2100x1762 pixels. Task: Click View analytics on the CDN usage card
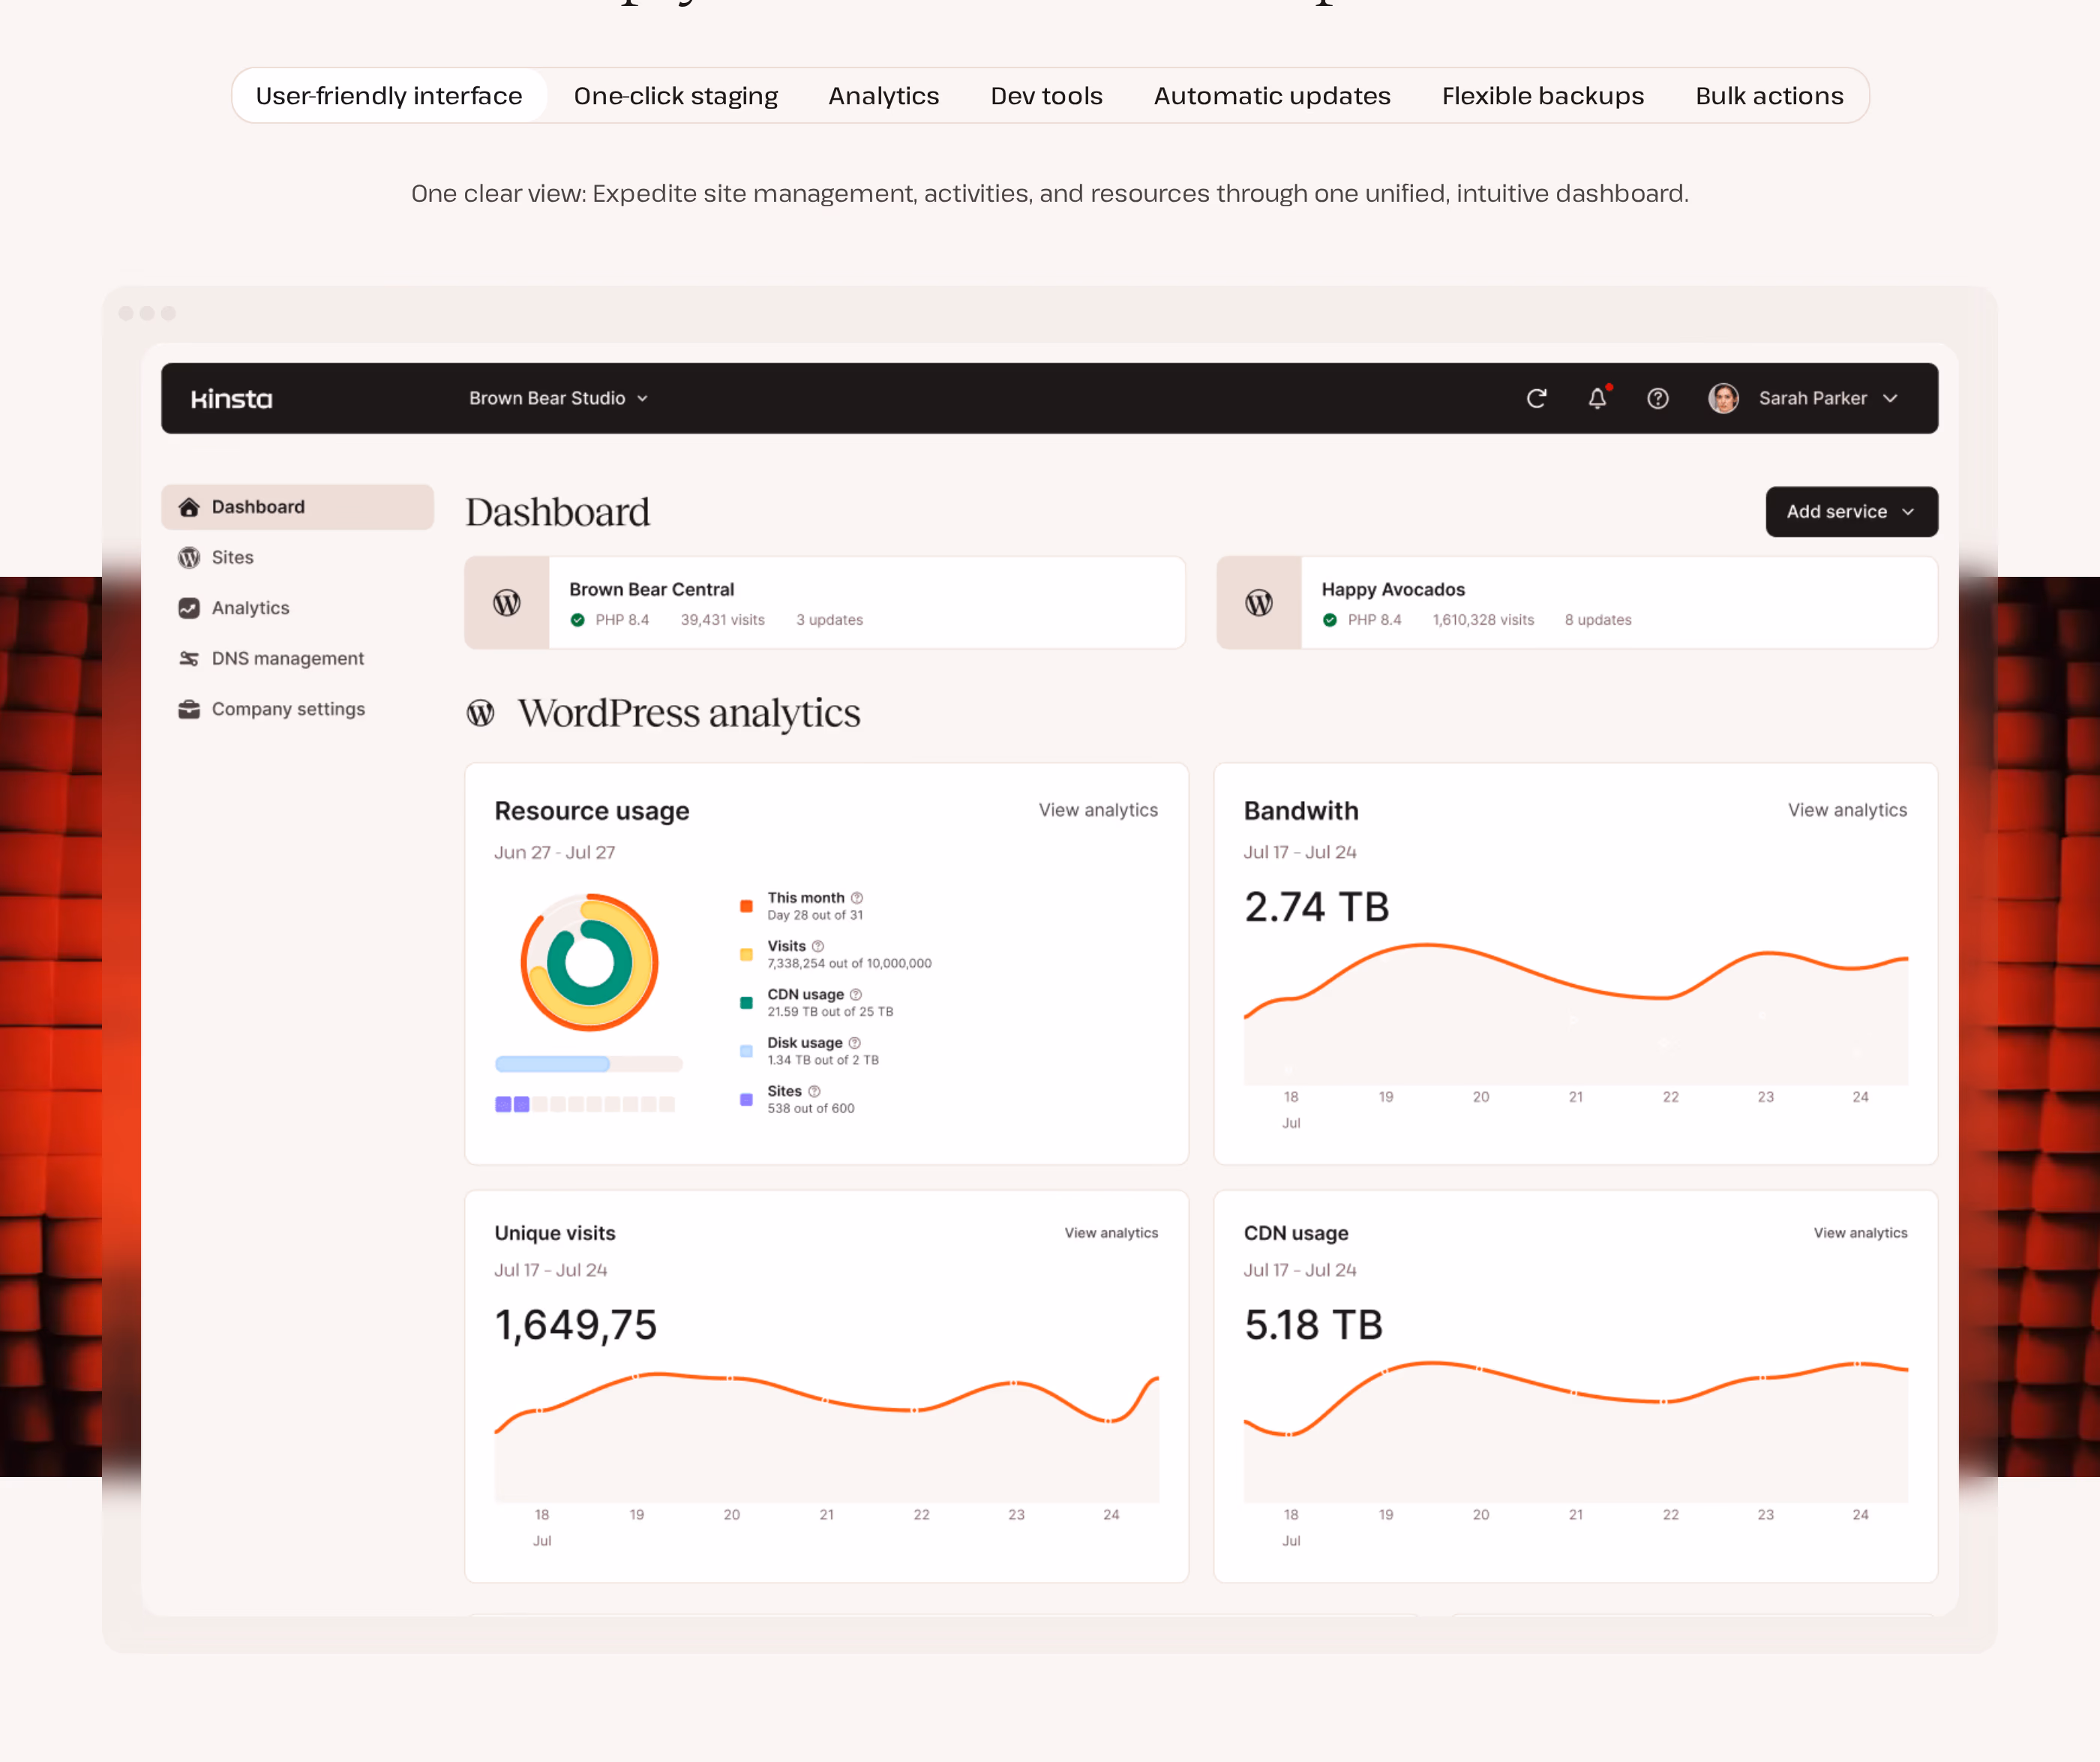(1860, 1233)
